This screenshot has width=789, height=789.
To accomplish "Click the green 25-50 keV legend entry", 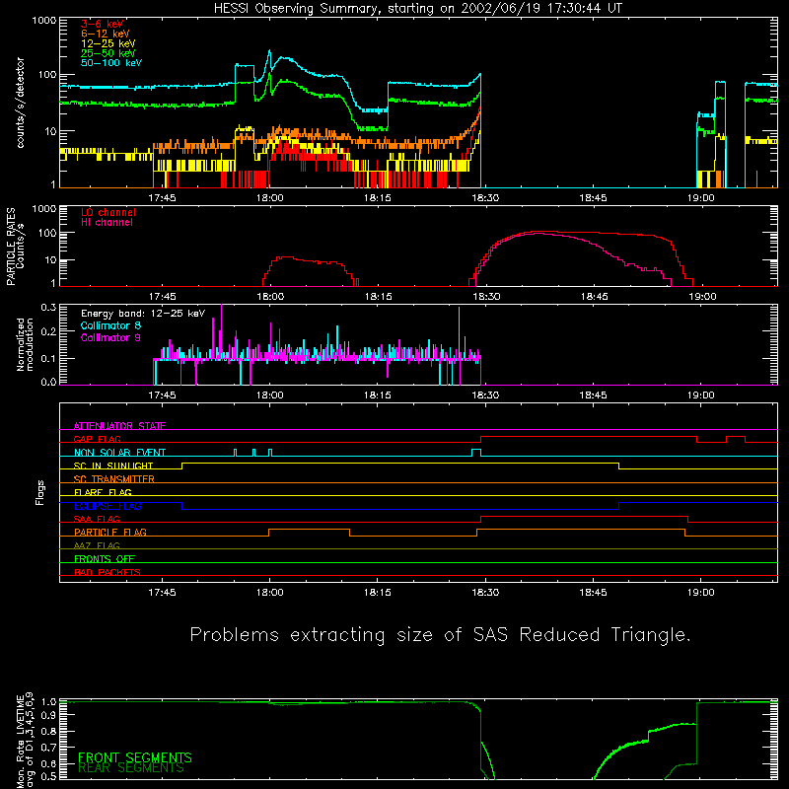I will pyautogui.click(x=108, y=53).
